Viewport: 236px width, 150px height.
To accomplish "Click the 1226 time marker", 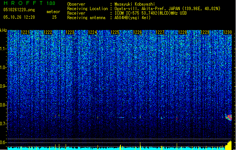I will point(137,32).
